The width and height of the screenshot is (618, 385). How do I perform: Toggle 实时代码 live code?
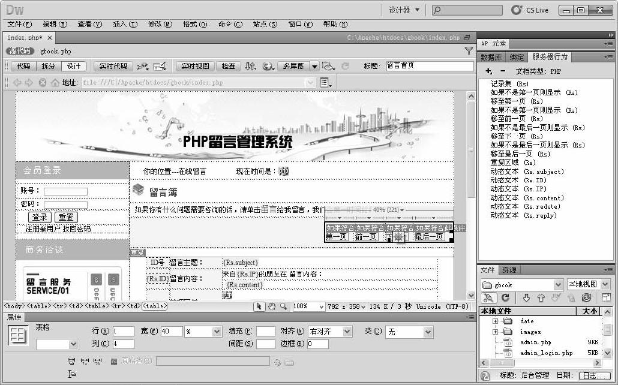point(113,66)
